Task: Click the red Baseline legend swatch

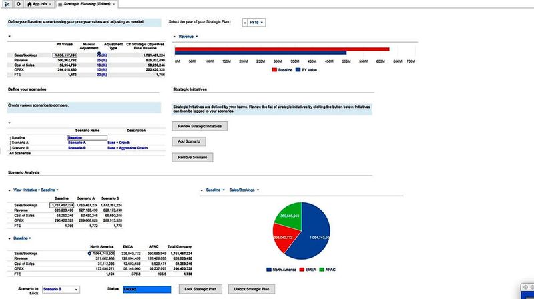Action: [274, 70]
